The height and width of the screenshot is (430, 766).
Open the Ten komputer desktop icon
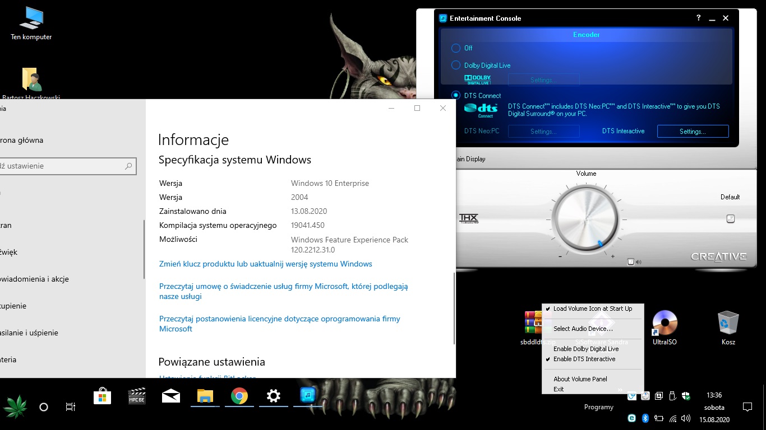[x=31, y=24]
